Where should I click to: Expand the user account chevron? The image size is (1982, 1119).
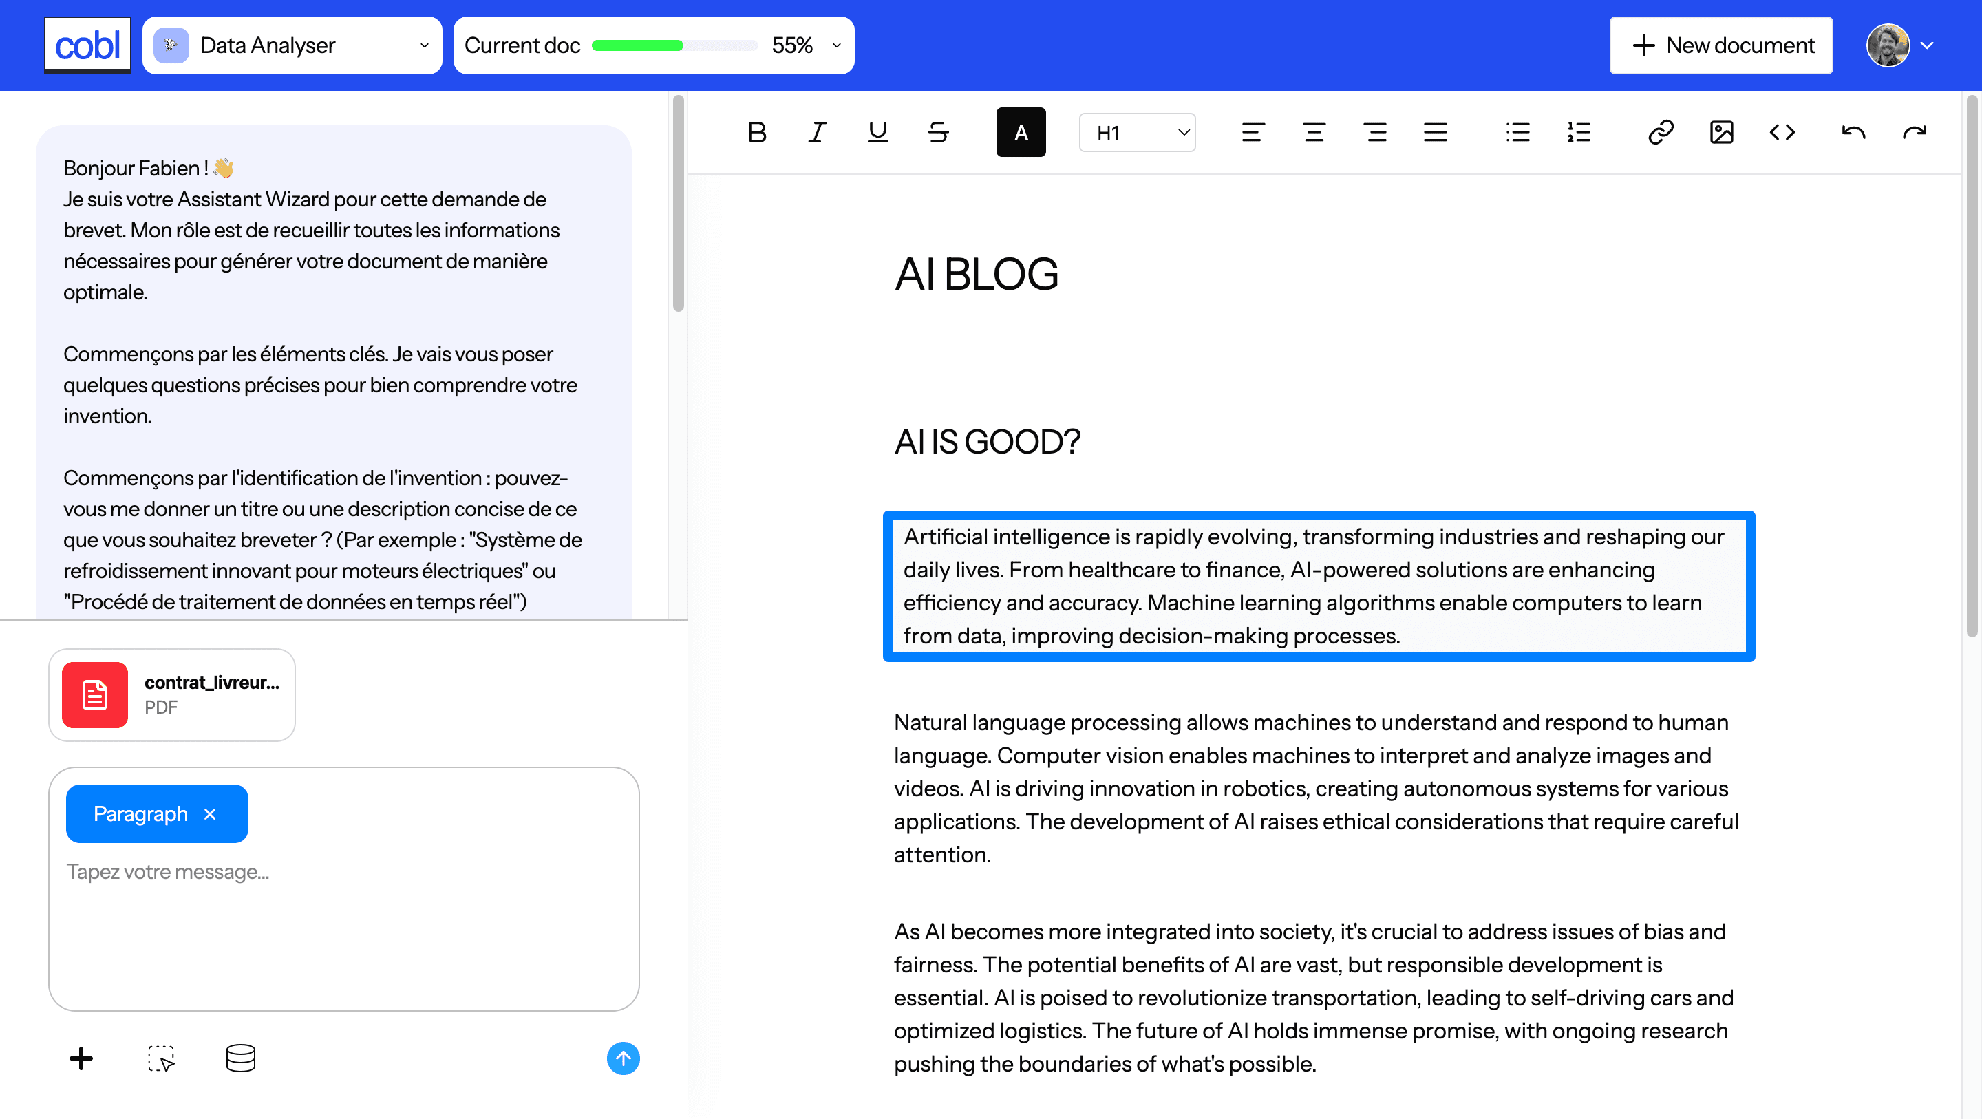click(1928, 45)
